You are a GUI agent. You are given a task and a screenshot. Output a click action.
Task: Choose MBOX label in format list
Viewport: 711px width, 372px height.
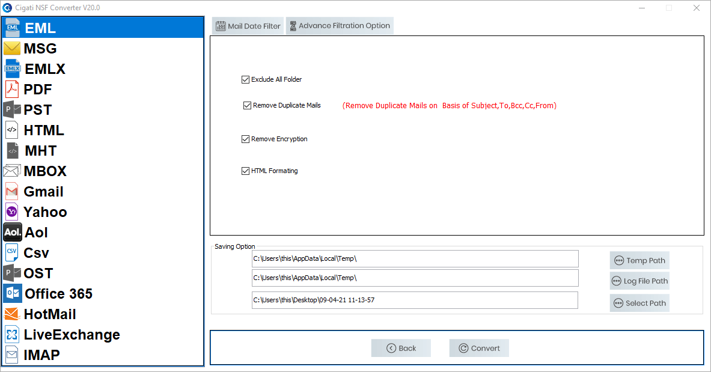45,171
